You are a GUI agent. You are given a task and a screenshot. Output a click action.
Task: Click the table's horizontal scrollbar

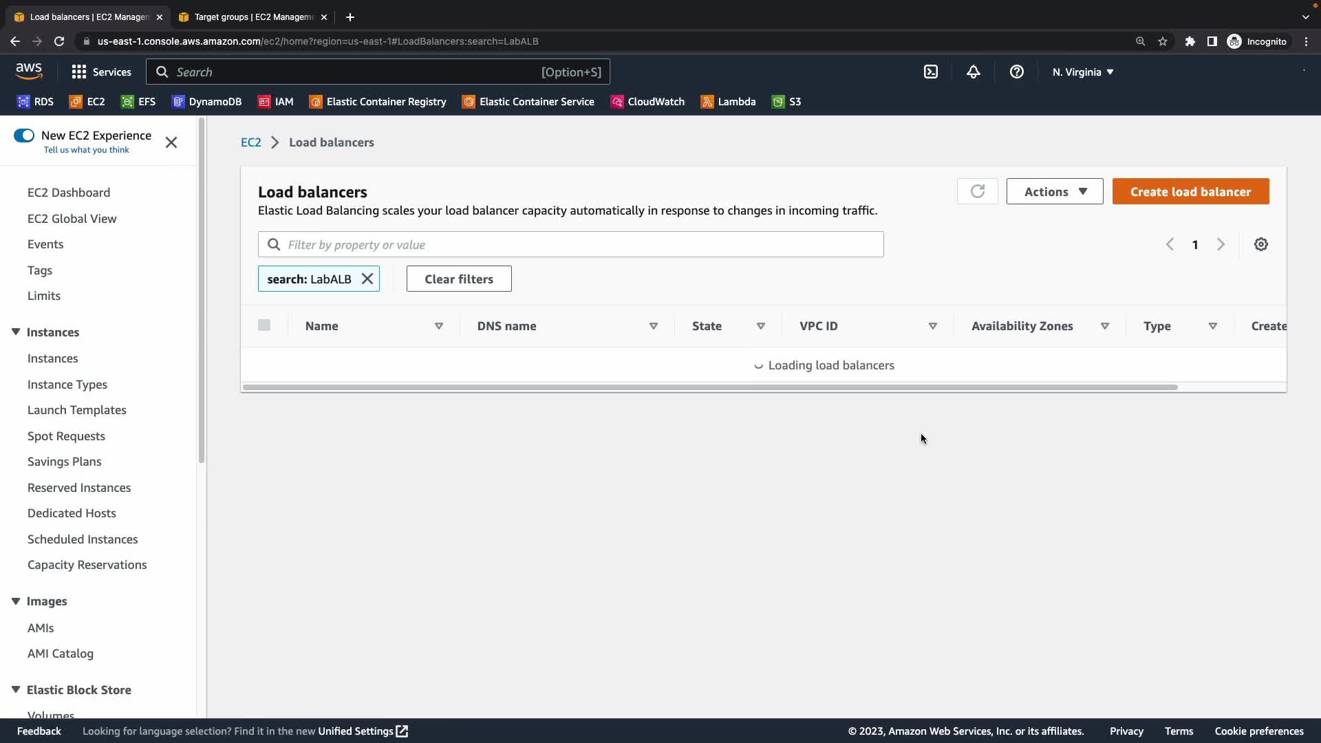coord(710,387)
